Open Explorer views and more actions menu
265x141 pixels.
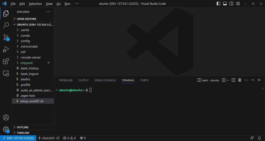[48, 12]
